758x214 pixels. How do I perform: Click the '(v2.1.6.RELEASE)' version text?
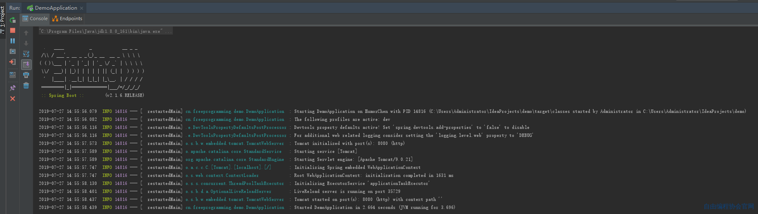coord(125,96)
